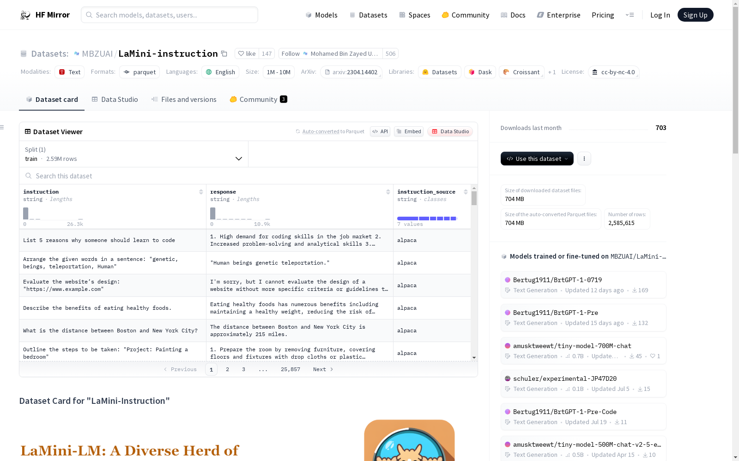
Task: Open Docs in the top navigation
Action: point(513,15)
